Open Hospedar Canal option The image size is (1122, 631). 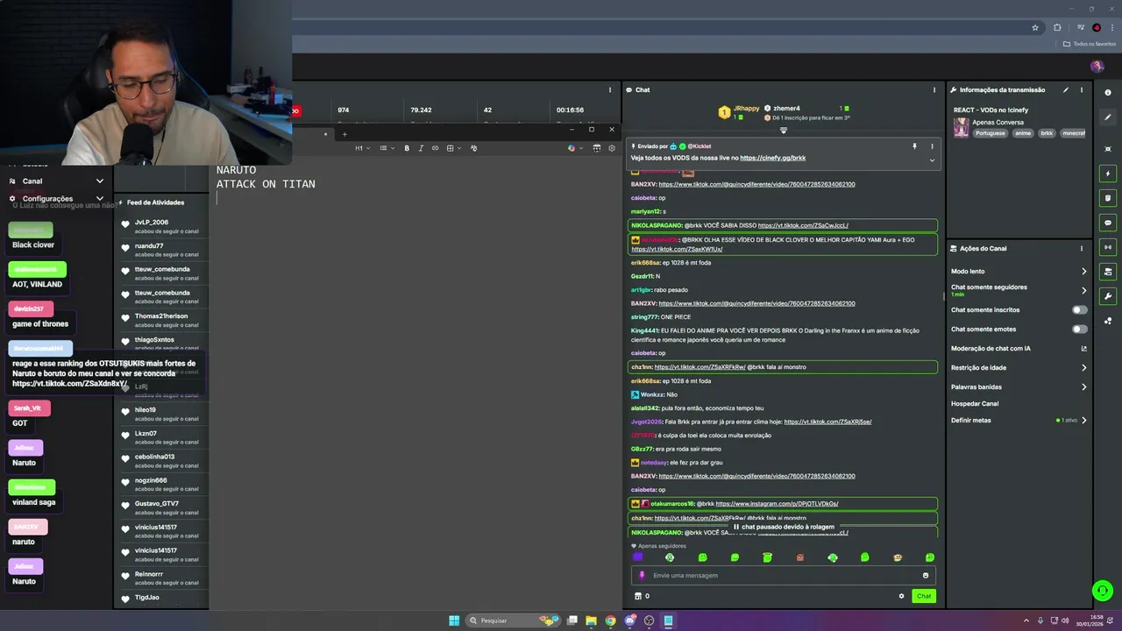tap(975, 404)
